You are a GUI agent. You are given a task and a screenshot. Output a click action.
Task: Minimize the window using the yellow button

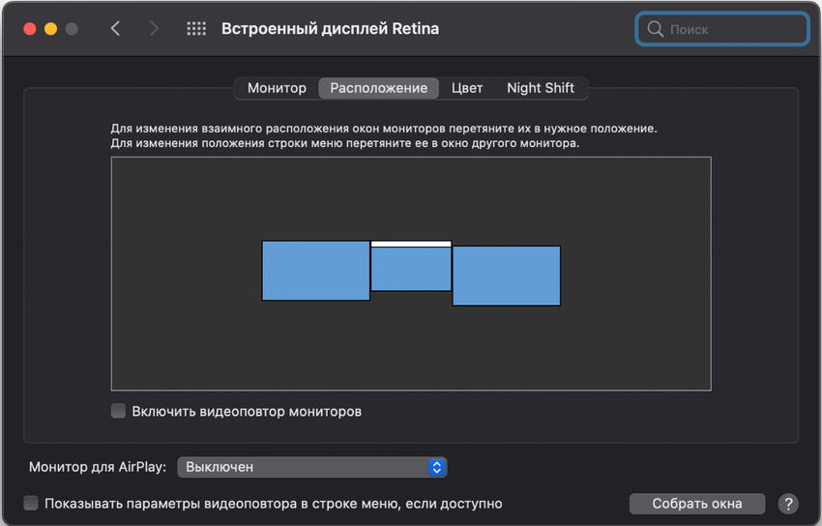click(50, 29)
